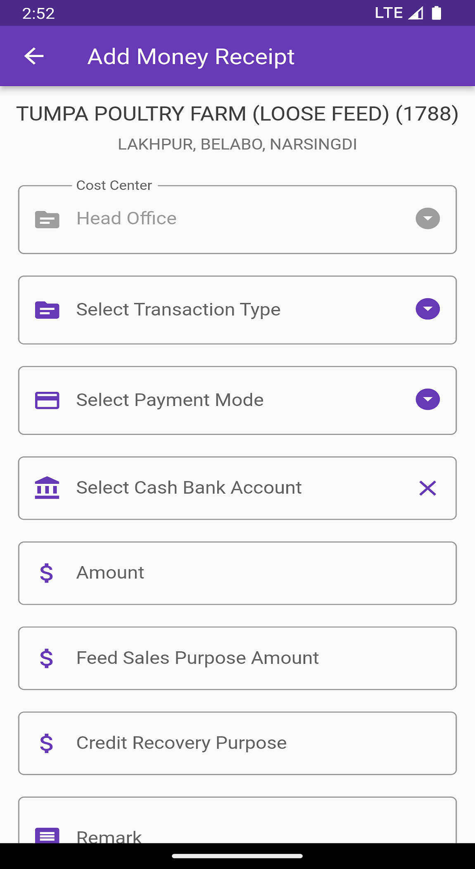
Task: Tap the back arrow in the header
Action: pyautogui.click(x=34, y=56)
